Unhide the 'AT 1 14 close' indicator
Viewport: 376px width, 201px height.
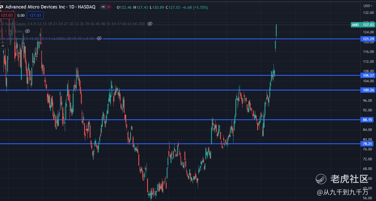coord(27,31)
